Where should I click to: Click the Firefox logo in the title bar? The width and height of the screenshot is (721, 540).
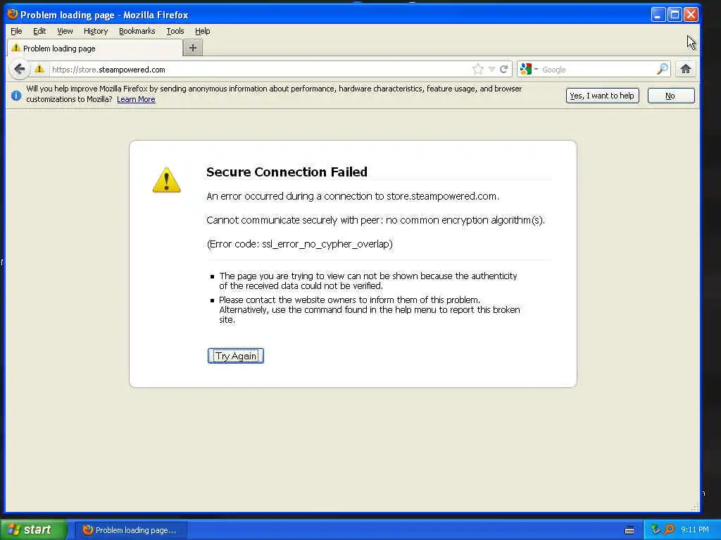[x=13, y=14]
